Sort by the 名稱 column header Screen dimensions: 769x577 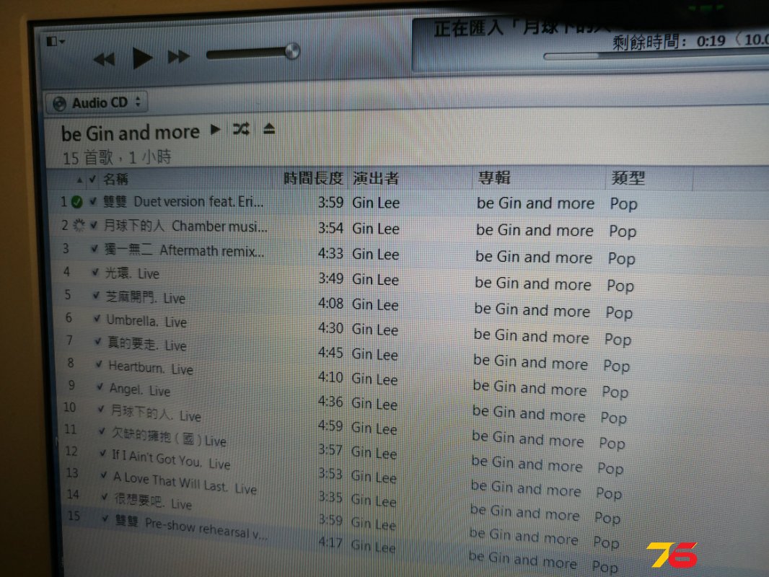tap(115, 179)
